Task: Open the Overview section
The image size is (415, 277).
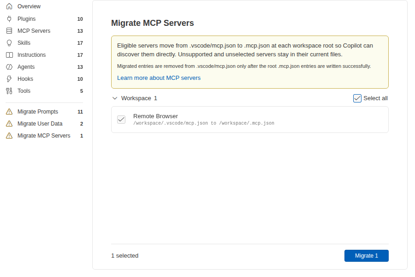Action: (x=44, y=6)
